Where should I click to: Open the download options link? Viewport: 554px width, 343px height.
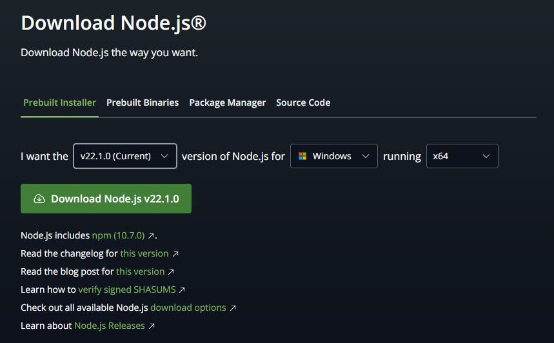188,308
